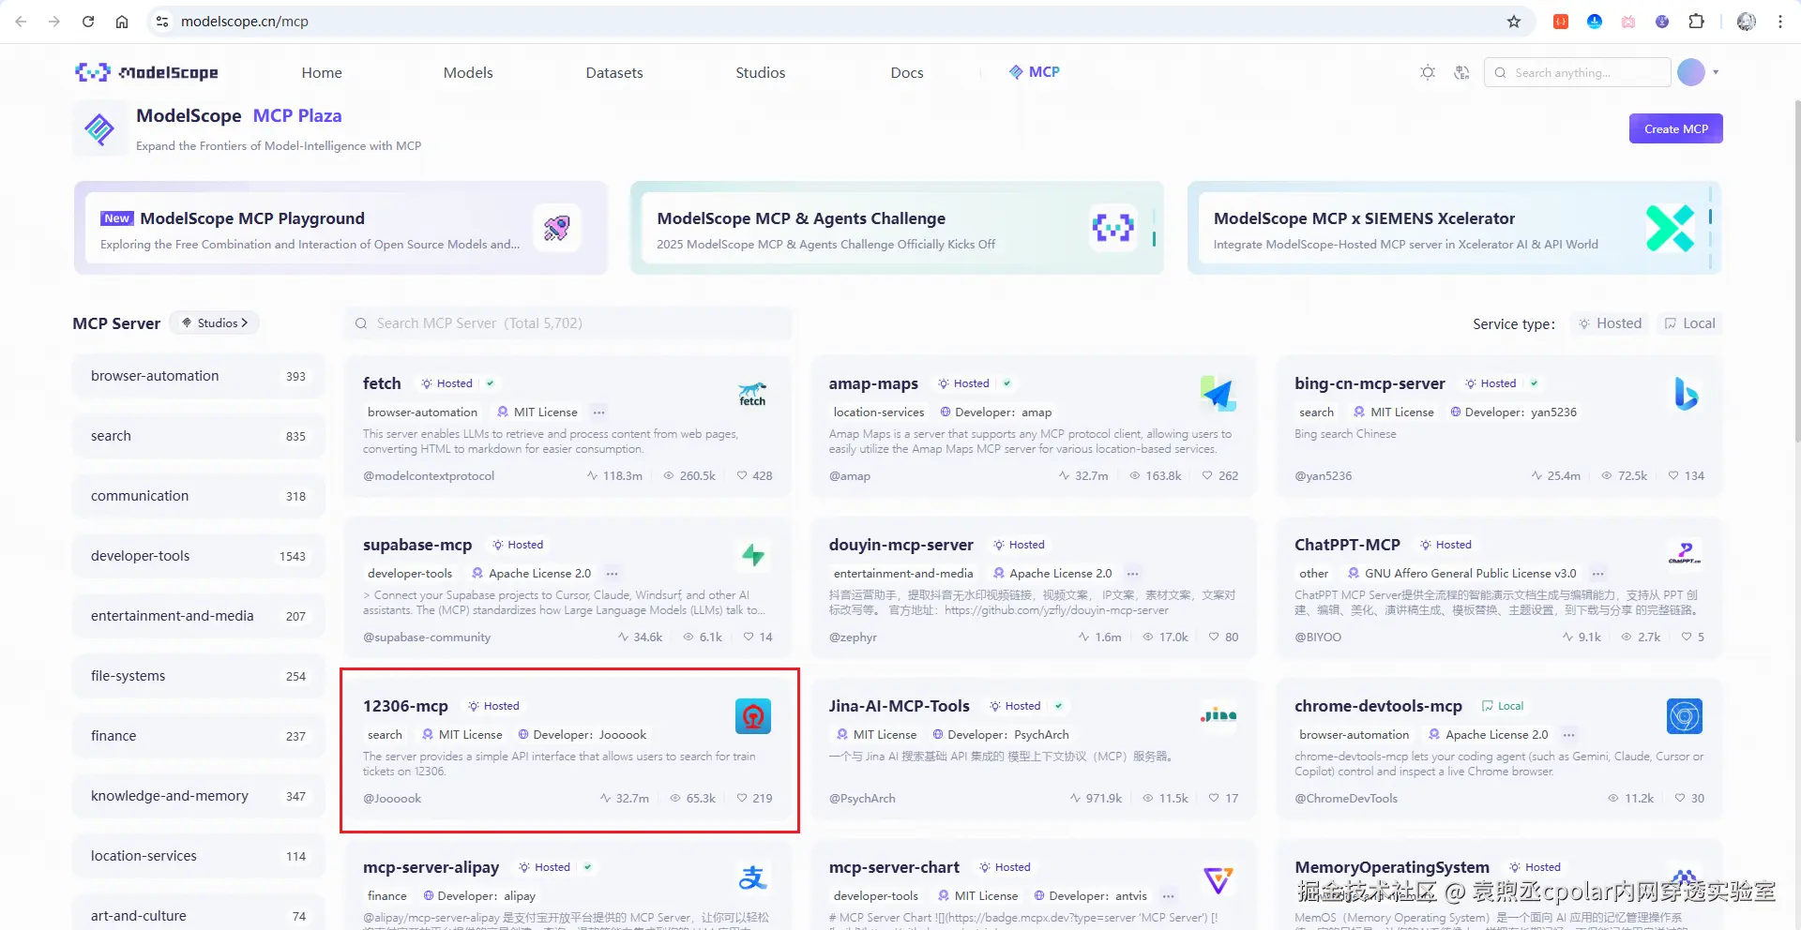Click the Jina-AI-MCP-Tools jina logo

pos(1218,716)
